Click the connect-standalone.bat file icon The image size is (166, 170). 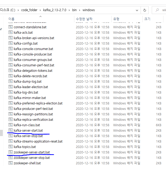point(11,27)
